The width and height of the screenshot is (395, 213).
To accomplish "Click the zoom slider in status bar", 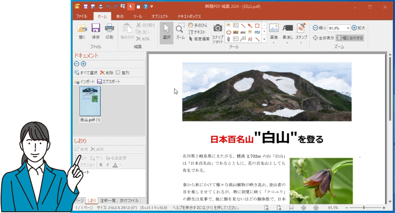I will coord(363,207).
